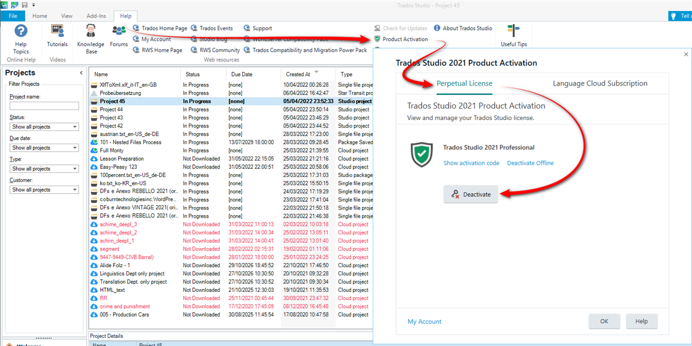Open Trados Events web resource

212,28
